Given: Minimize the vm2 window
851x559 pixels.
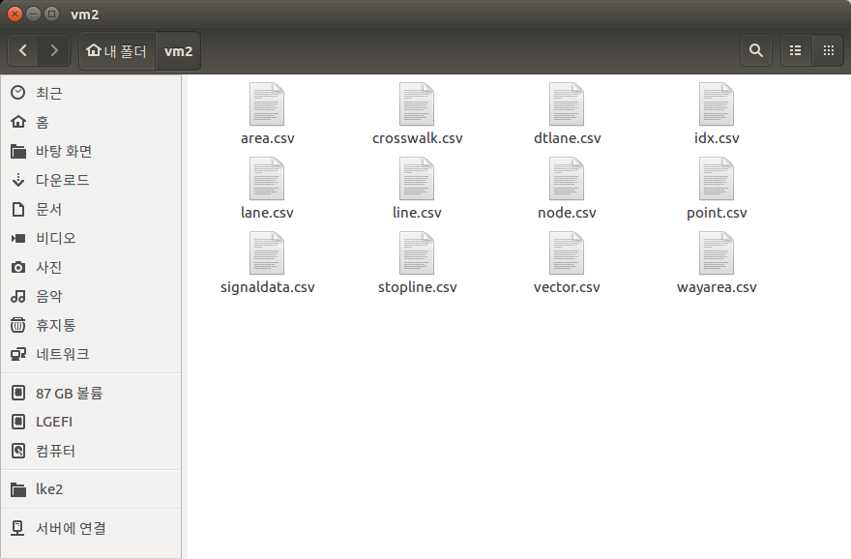Looking at the screenshot, I should click(x=33, y=15).
